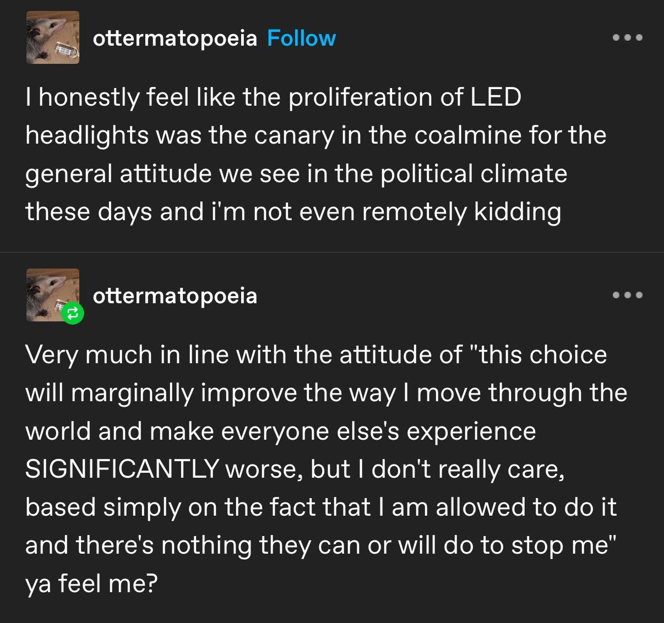Click the "ya feel me?" closing line
This screenshot has height=623, width=664.
pos(91,583)
